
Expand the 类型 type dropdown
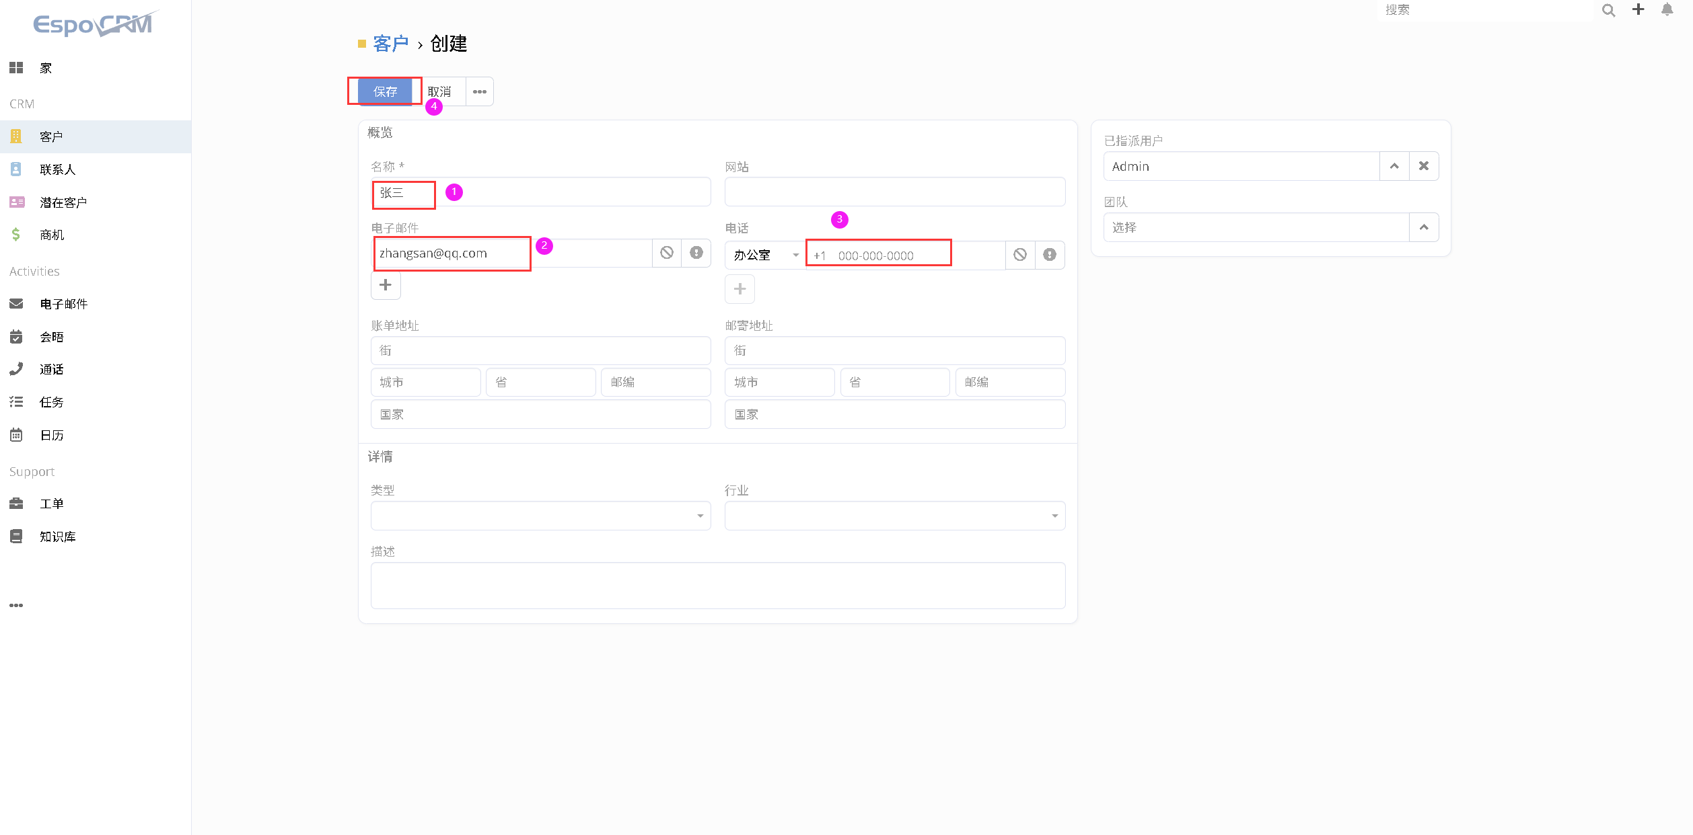(540, 516)
